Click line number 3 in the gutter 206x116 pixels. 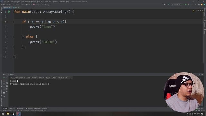(x=5, y=22)
